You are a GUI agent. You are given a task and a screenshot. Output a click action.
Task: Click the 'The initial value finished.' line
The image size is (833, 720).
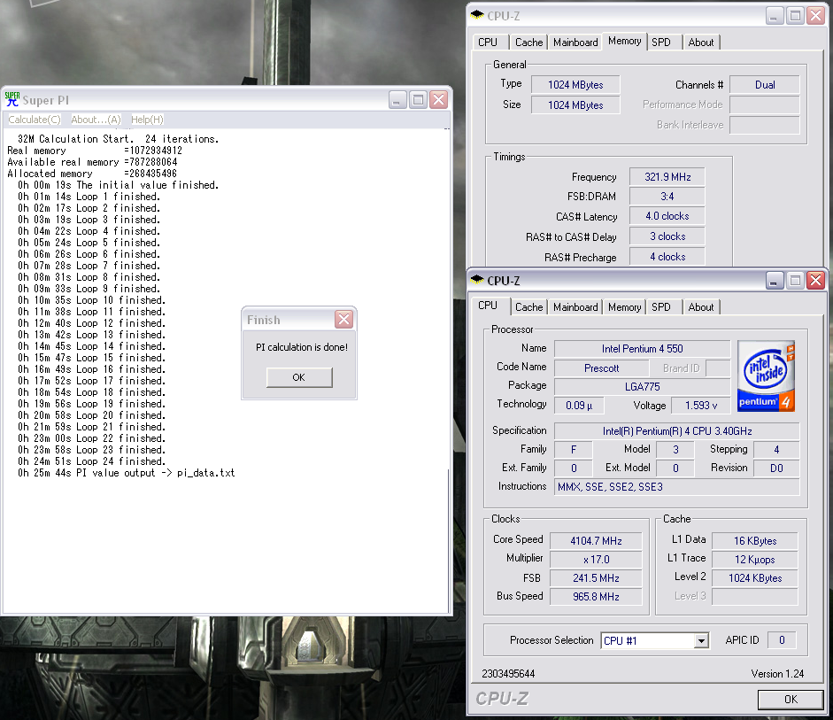(147, 185)
